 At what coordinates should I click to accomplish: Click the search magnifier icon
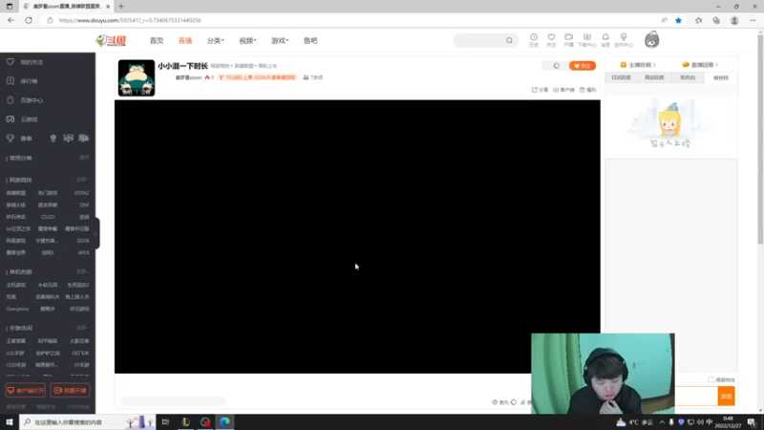coord(509,40)
